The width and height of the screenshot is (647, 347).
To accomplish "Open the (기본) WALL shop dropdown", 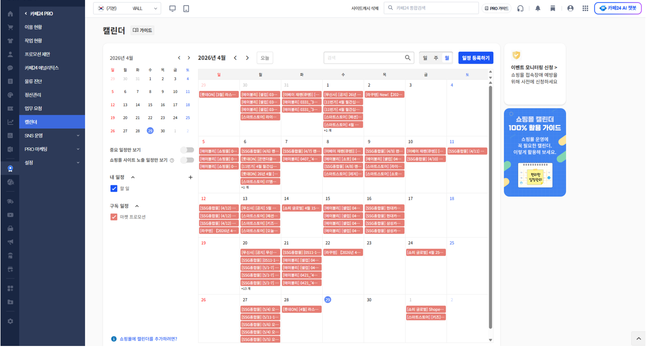I will tap(127, 8).
